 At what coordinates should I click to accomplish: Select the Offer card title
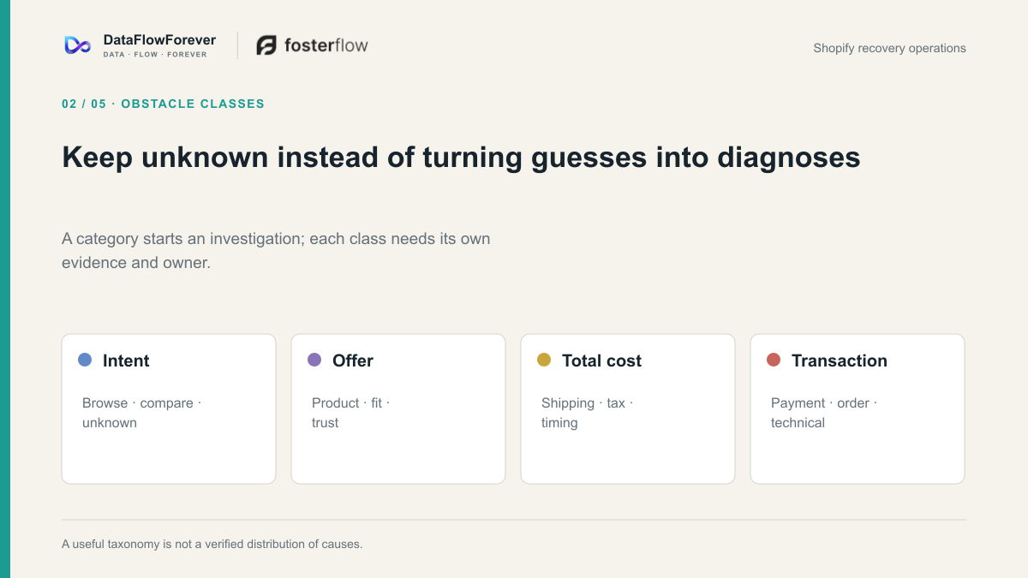click(x=353, y=361)
